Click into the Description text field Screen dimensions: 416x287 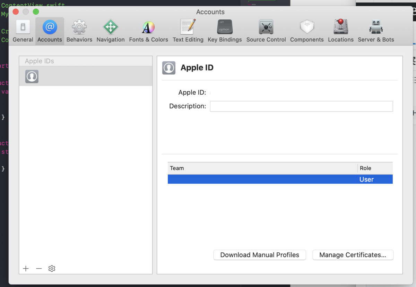301,106
